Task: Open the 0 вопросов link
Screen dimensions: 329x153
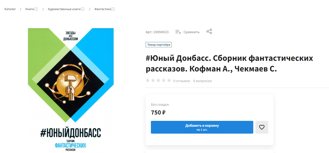Action: (x=202, y=81)
